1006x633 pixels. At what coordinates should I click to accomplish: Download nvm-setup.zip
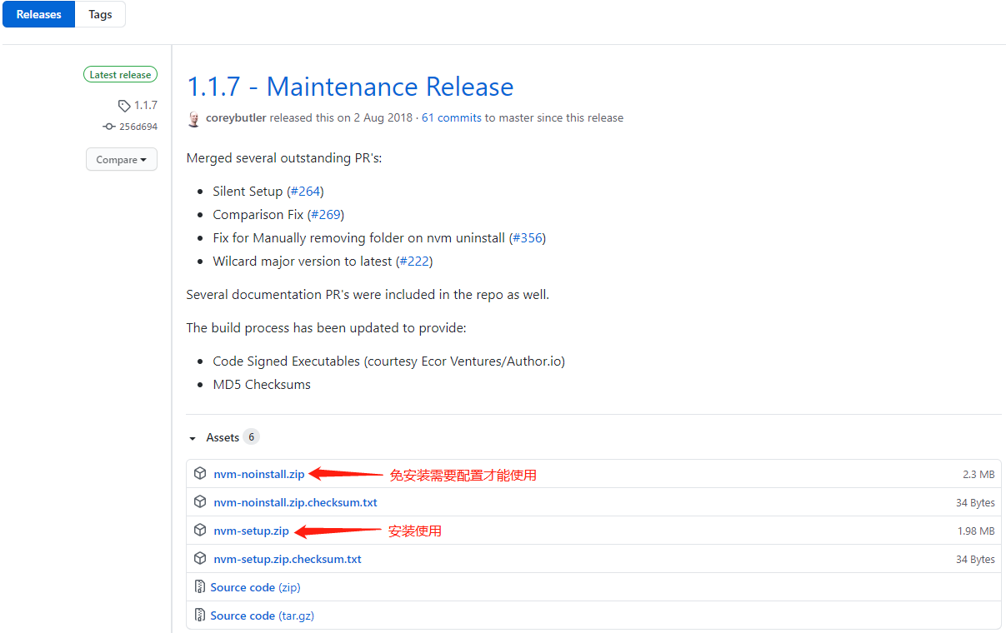coord(251,531)
